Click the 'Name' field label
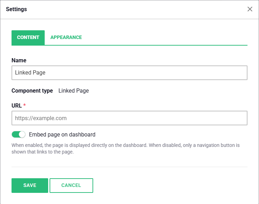Screen dimensions: 259x204 [19, 60]
